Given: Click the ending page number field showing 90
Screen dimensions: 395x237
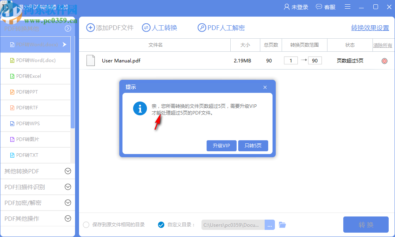Looking at the screenshot, I should [315, 60].
